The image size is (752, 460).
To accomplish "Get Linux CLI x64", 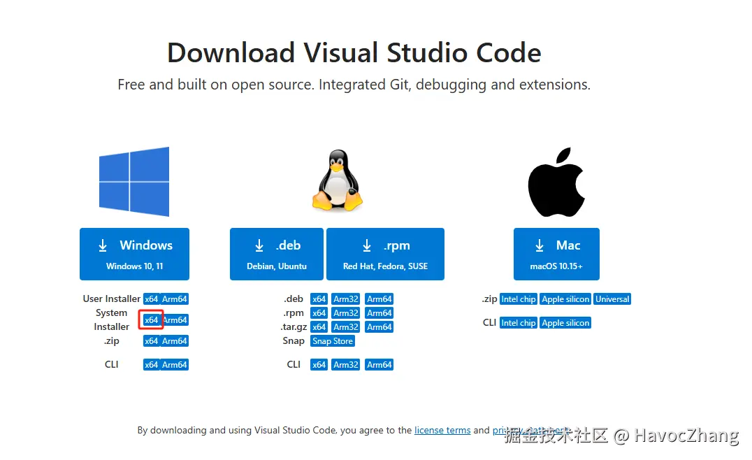I will (319, 364).
